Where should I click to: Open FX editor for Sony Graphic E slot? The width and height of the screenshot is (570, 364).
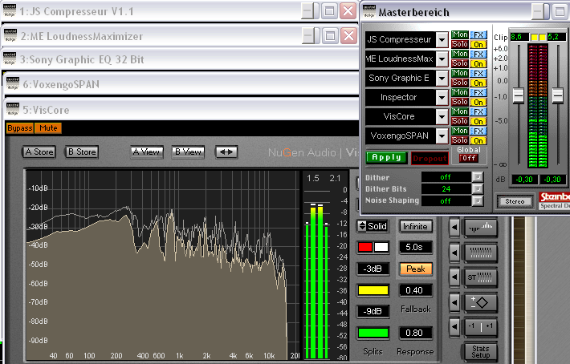(478, 73)
